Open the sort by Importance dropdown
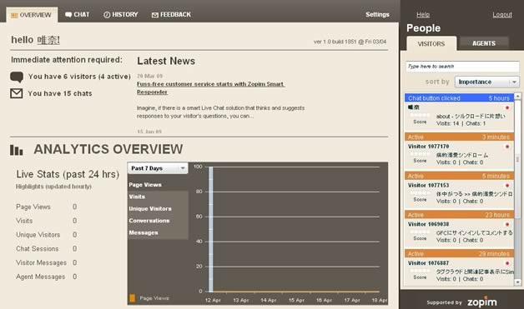The height and width of the screenshot is (309, 524). point(487,82)
